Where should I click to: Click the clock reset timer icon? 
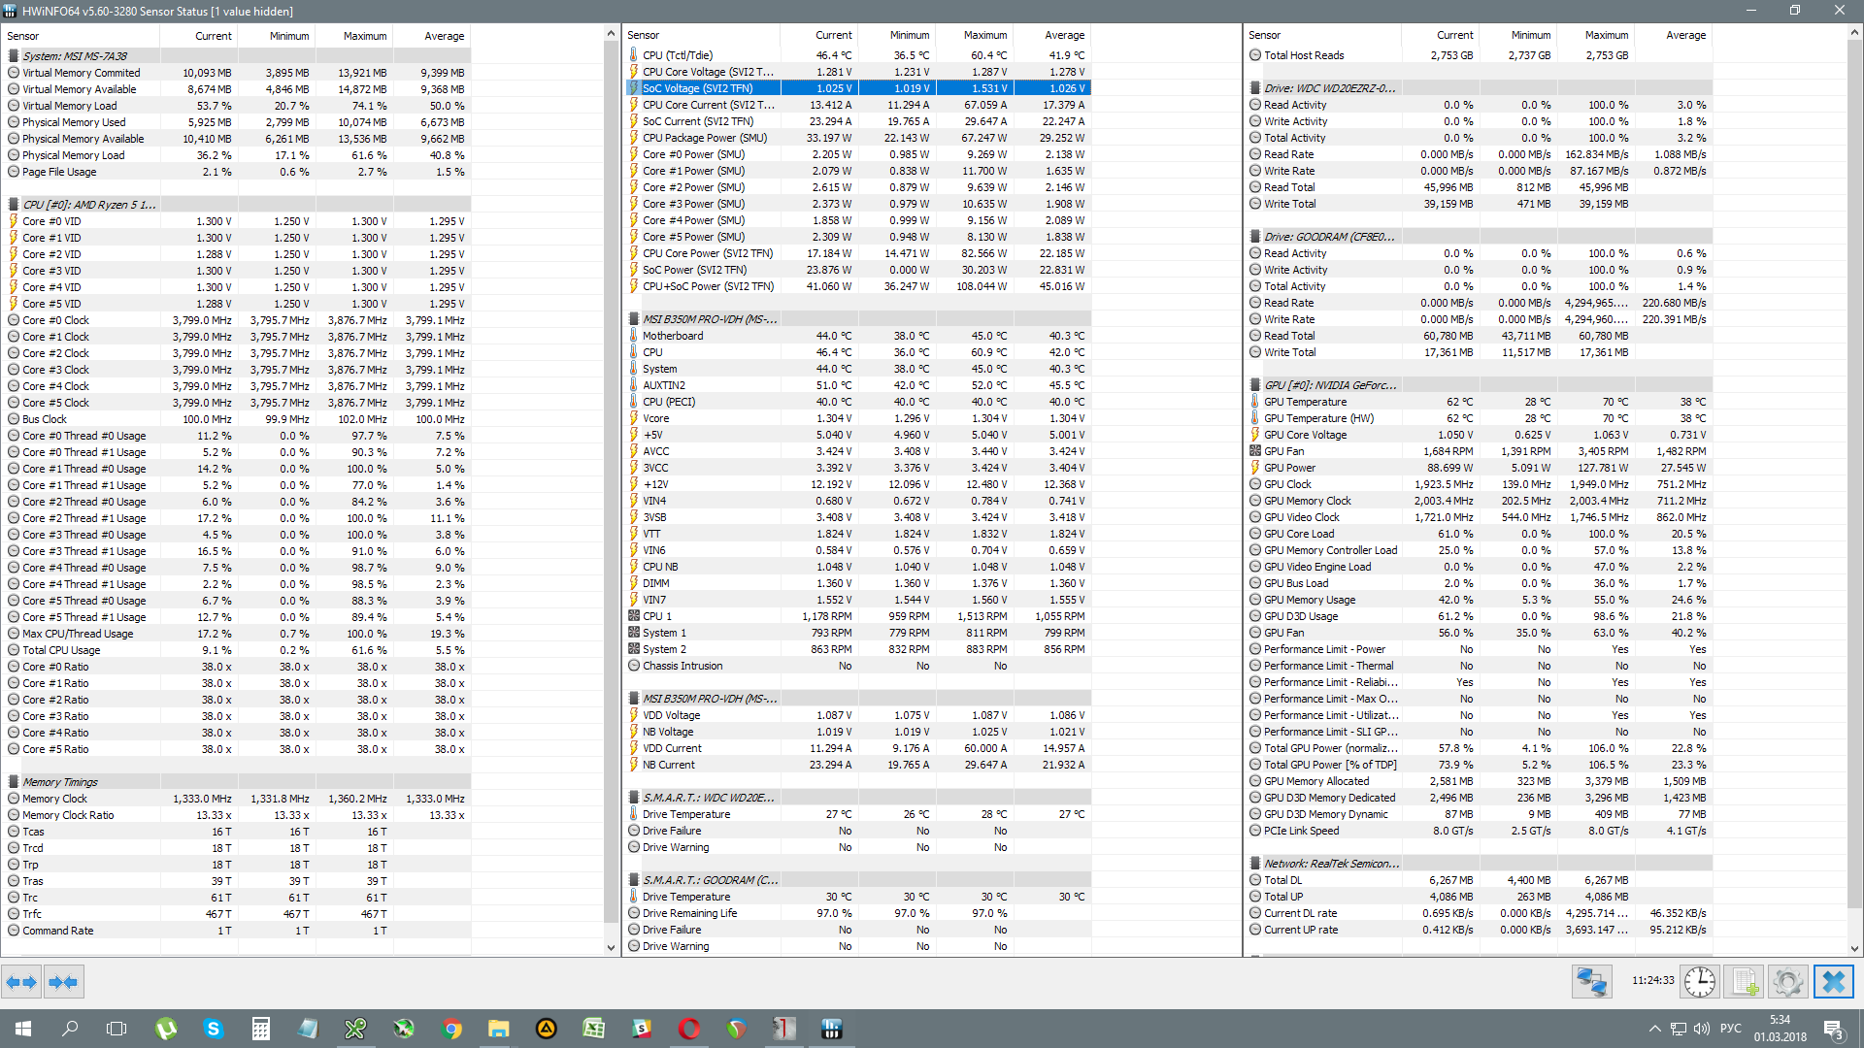[1699, 982]
